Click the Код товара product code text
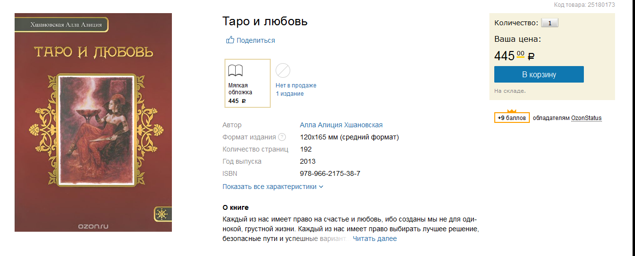The height and width of the screenshot is (256, 635). coord(584,5)
